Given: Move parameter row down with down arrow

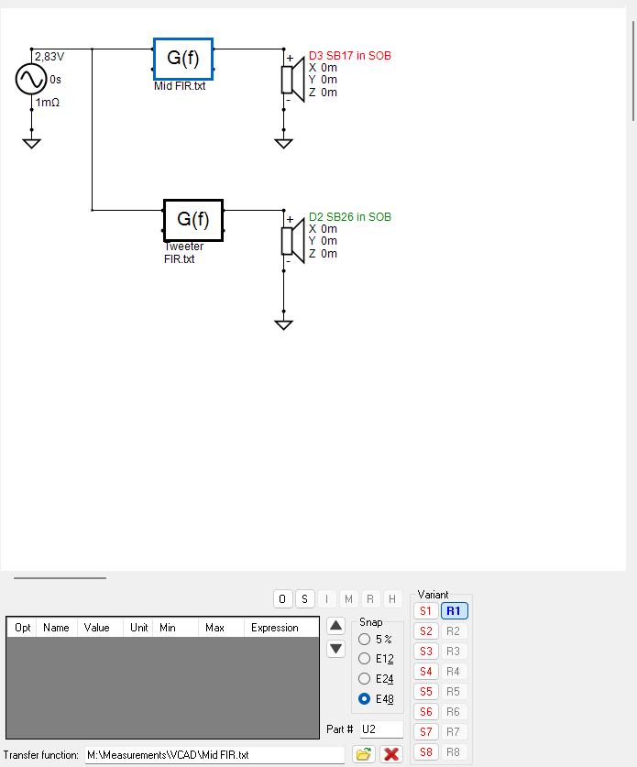Looking at the screenshot, I should click(335, 649).
